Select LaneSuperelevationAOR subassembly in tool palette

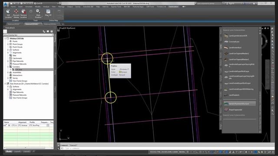[x=238, y=36]
